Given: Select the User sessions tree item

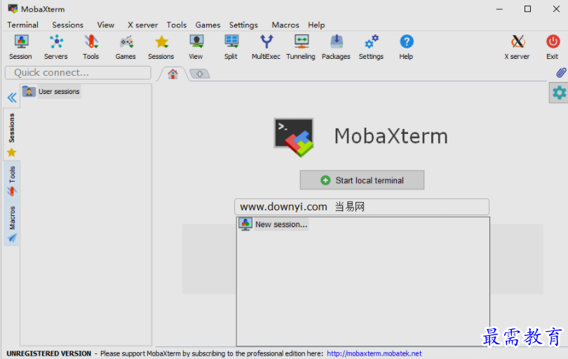Looking at the screenshot, I should (51, 92).
